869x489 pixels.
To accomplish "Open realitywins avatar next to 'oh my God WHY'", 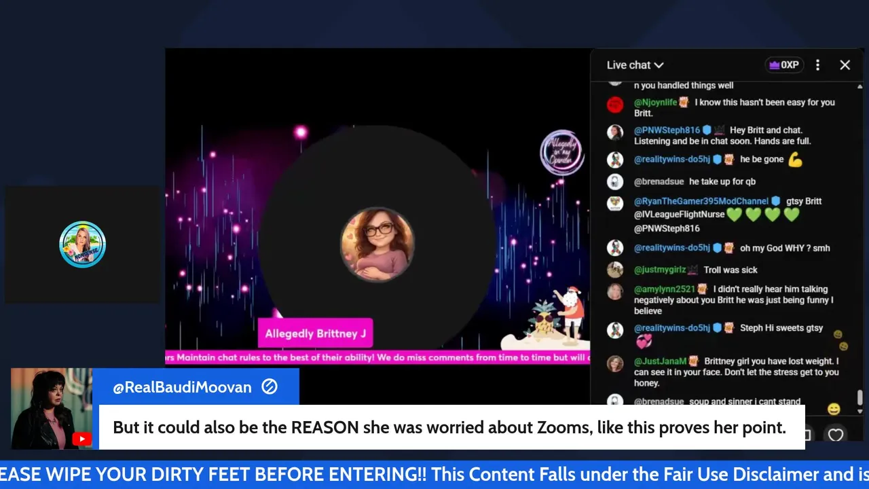I will click(x=615, y=248).
